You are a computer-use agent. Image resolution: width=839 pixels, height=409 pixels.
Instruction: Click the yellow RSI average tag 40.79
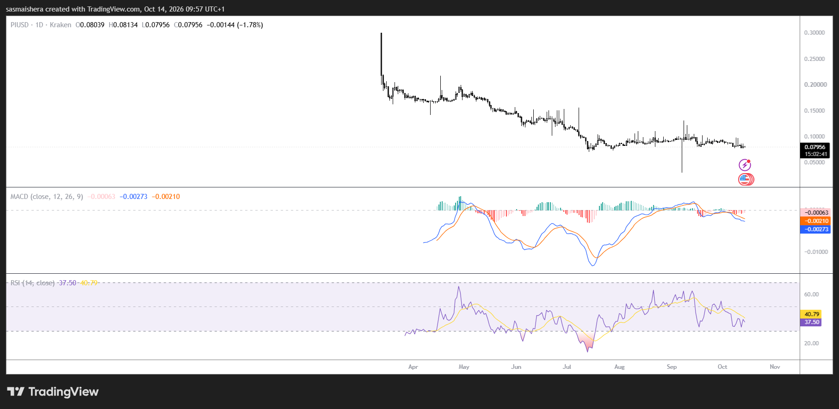pyautogui.click(x=811, y=314)
